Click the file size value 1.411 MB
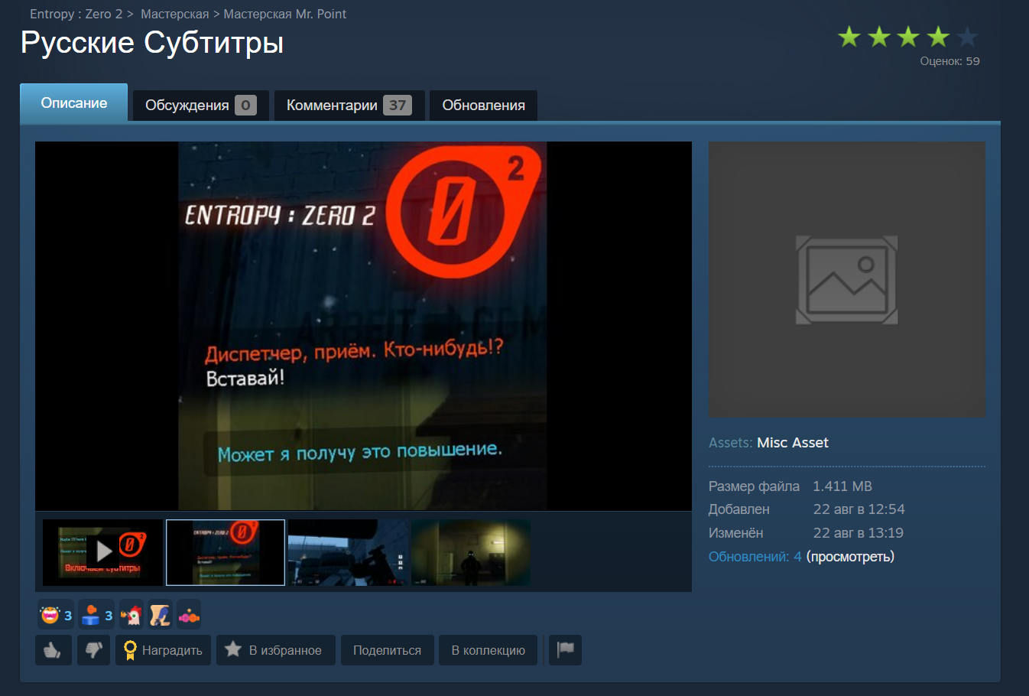Screen dimensions: 1029x696 point(842,486)
